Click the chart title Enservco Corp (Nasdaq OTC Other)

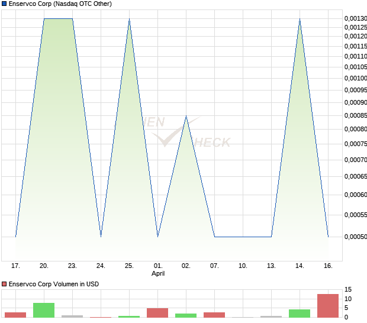coord(60,4)
